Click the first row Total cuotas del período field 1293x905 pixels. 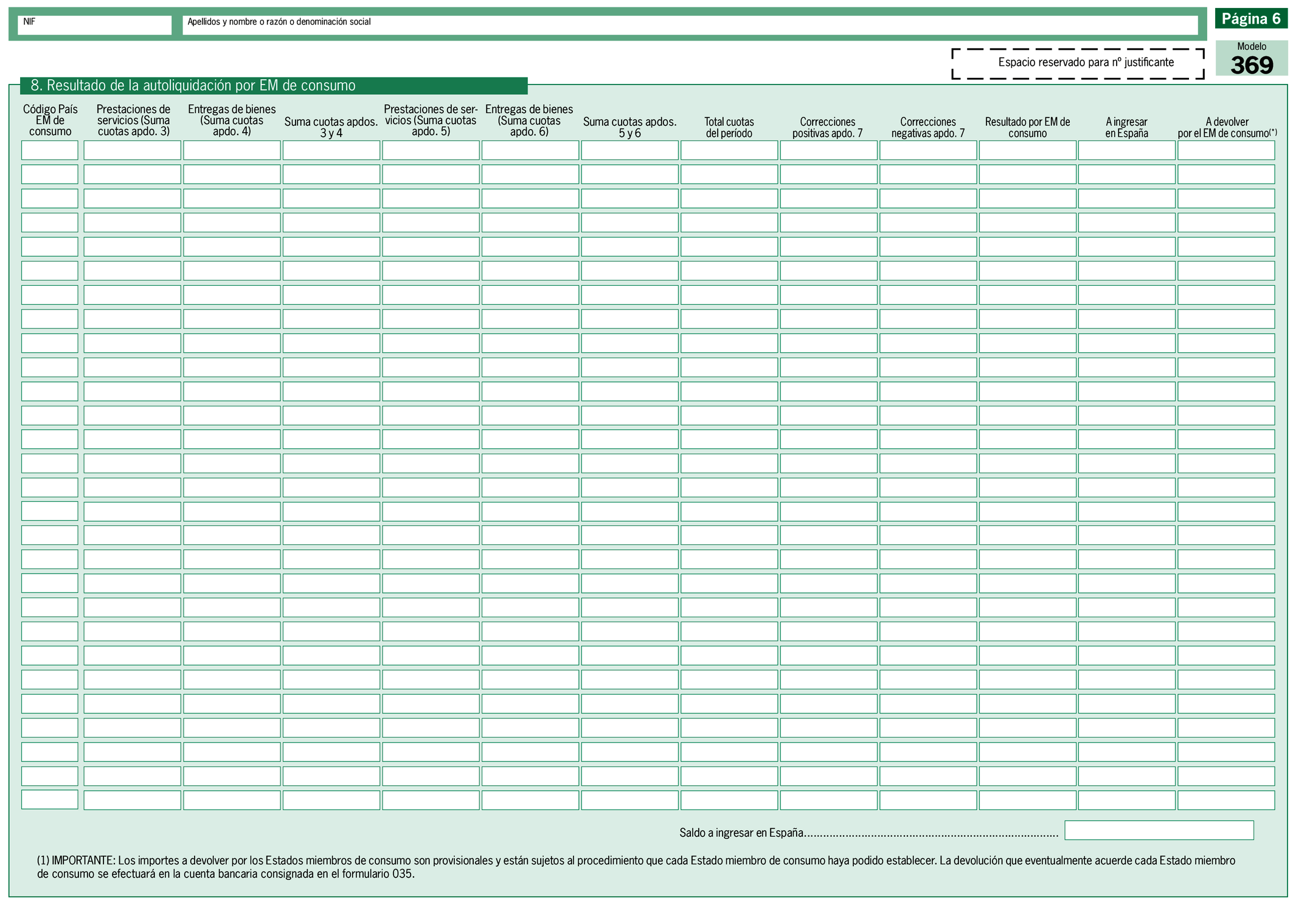tap(729, 150)
